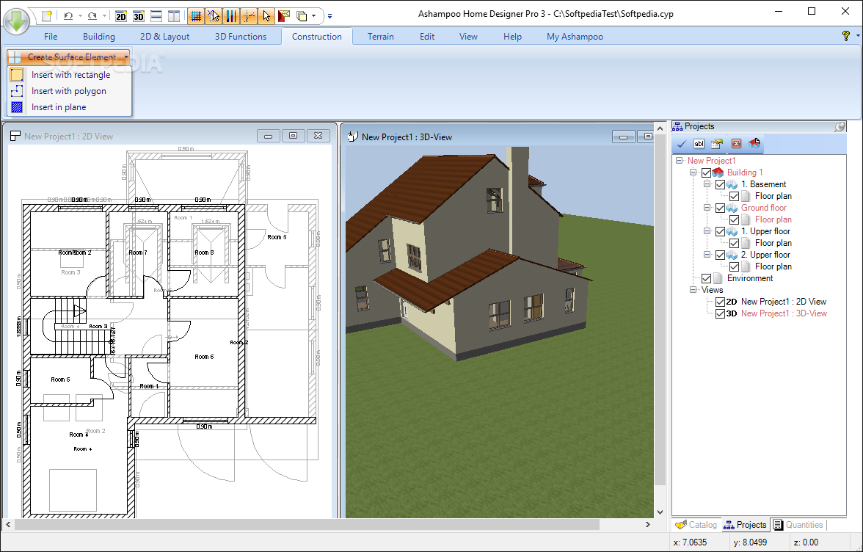
Task: Toggle the snap cursor icon beside grid
Action: pos(214,16)
